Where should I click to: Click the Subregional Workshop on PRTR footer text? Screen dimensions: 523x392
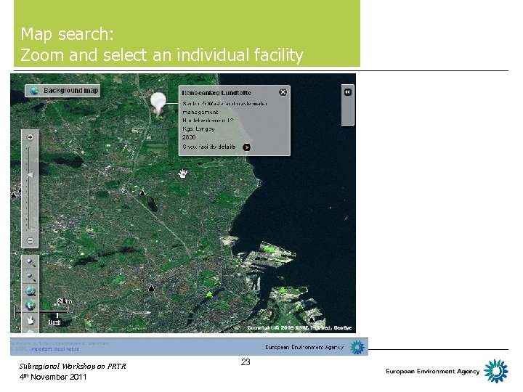[73, 367]
